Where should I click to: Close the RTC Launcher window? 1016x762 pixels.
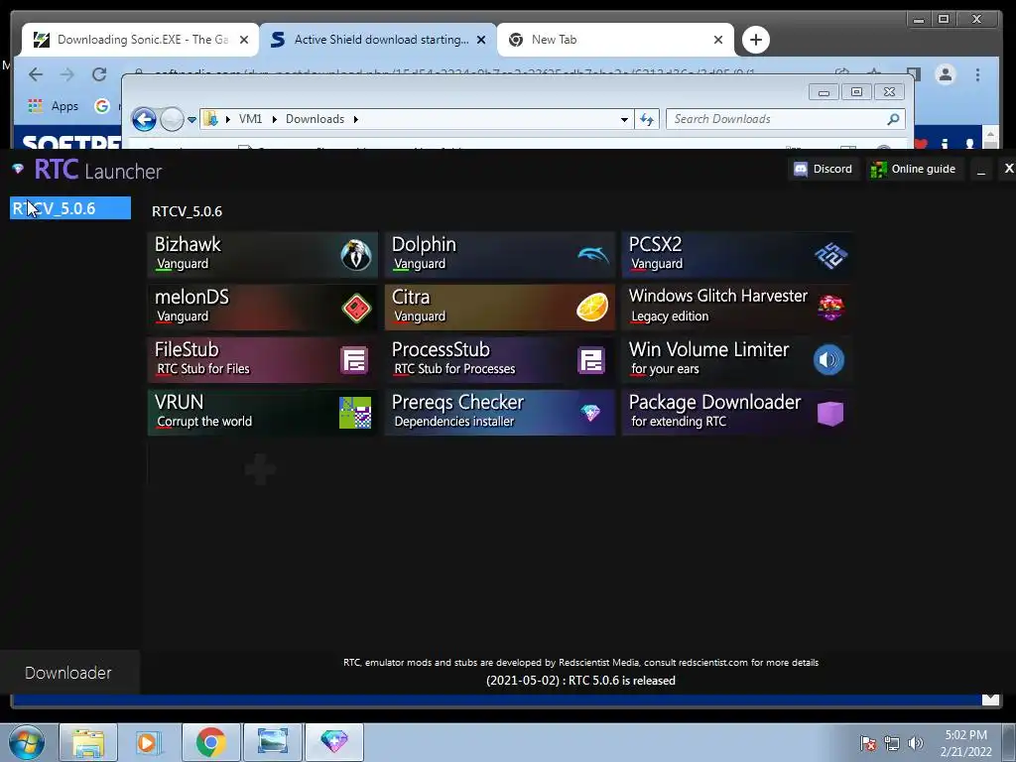(1008, 169)
